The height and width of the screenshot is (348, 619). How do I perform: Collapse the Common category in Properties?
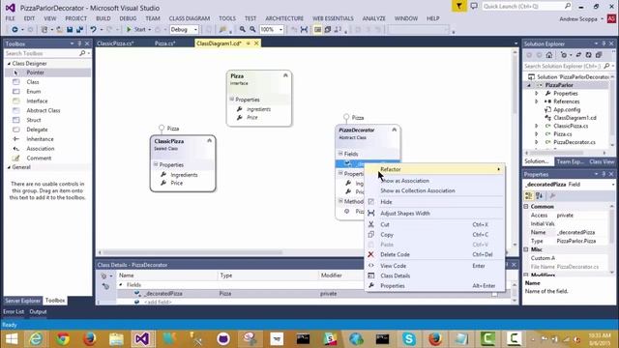click(526, 206)
